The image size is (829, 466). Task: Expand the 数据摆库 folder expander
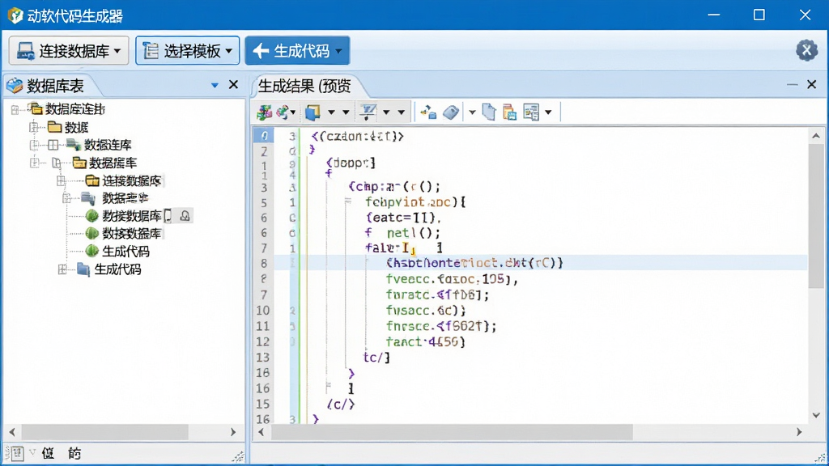click(34, 163)
